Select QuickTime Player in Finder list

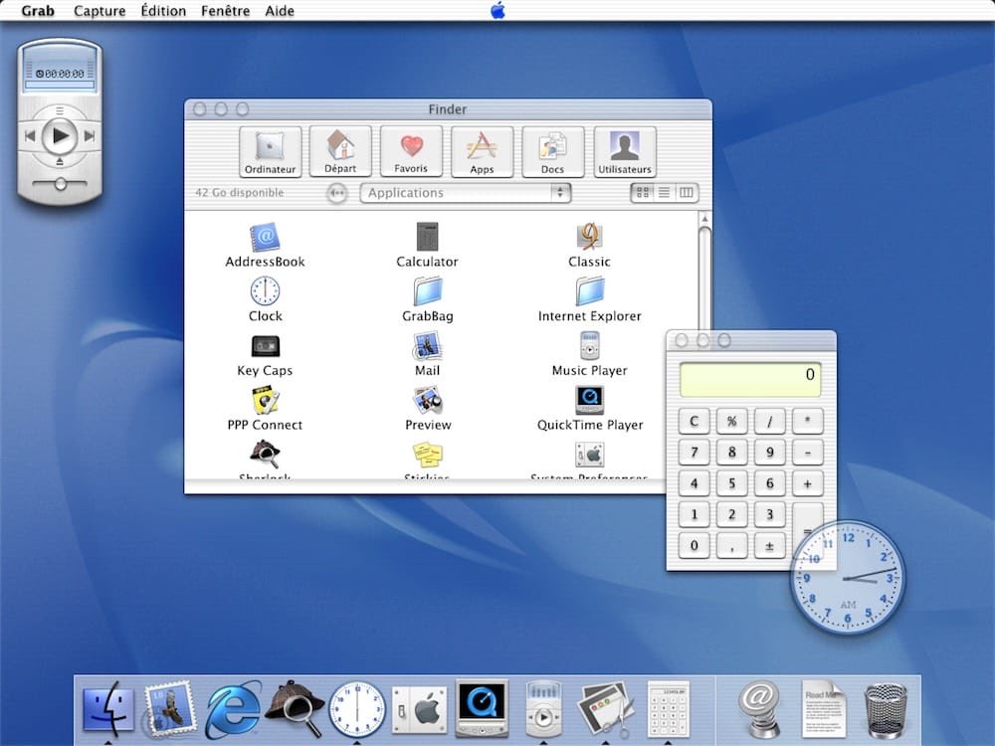(589, 400)
